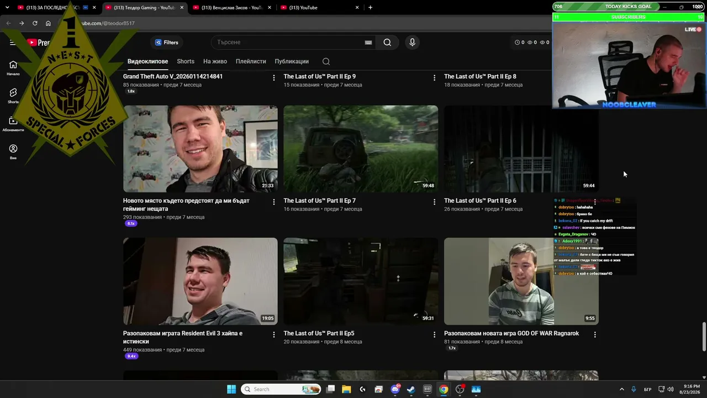Image resolution: width=707 pixels, height=398 pixels.
Task: Open more options for The Last of Us Ep 7
Action: point(434,202)
